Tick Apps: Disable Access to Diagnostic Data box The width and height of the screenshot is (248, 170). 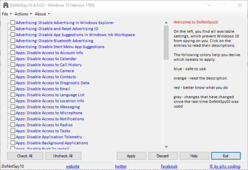pos(13,83)
